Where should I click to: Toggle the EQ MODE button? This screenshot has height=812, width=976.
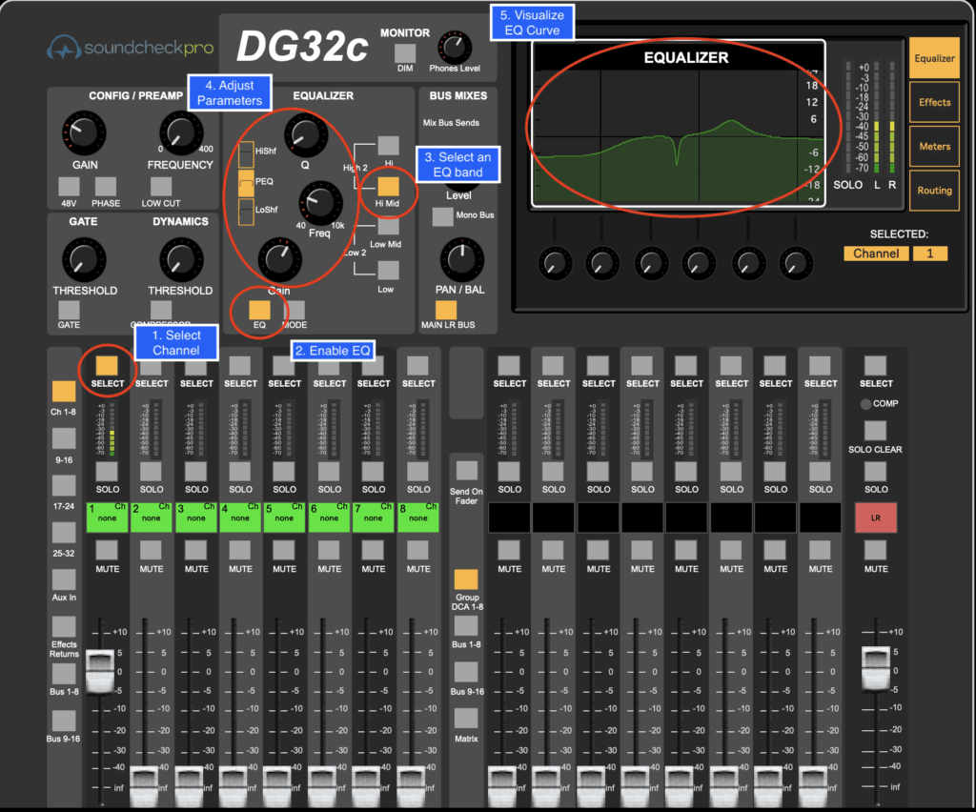click(295, 310)
